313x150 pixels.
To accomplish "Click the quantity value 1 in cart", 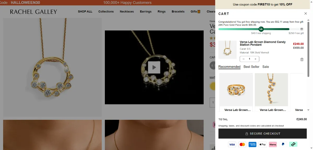I will coord(249,59).
